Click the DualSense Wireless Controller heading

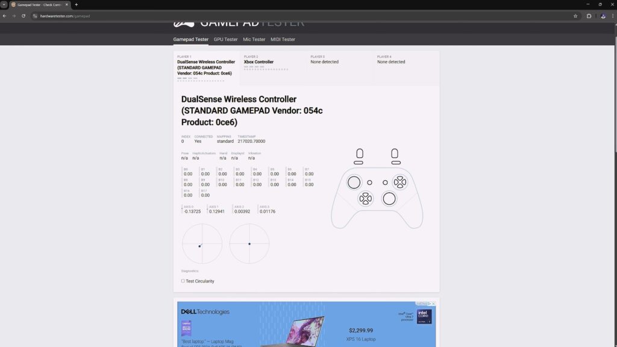[252, 111]
